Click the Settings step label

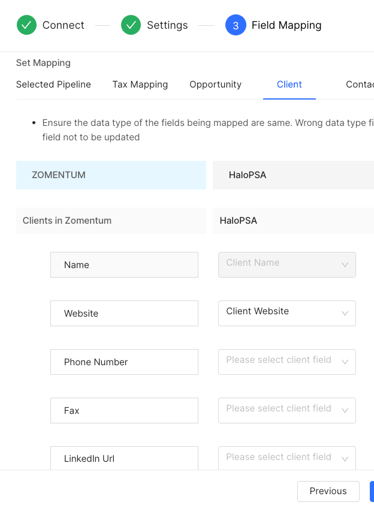click(x=167, y=25)
